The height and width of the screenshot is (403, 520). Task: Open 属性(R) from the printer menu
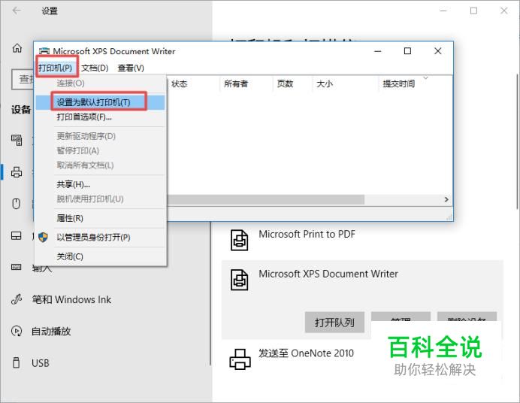(100, 218)
